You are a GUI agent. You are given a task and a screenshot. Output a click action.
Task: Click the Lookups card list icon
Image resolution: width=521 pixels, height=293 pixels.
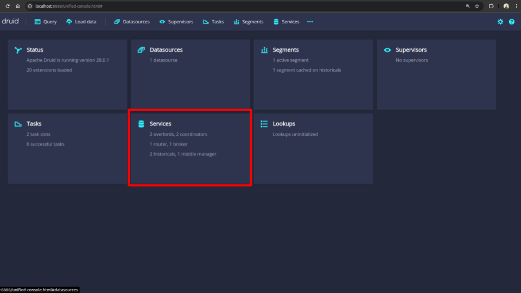264,124
